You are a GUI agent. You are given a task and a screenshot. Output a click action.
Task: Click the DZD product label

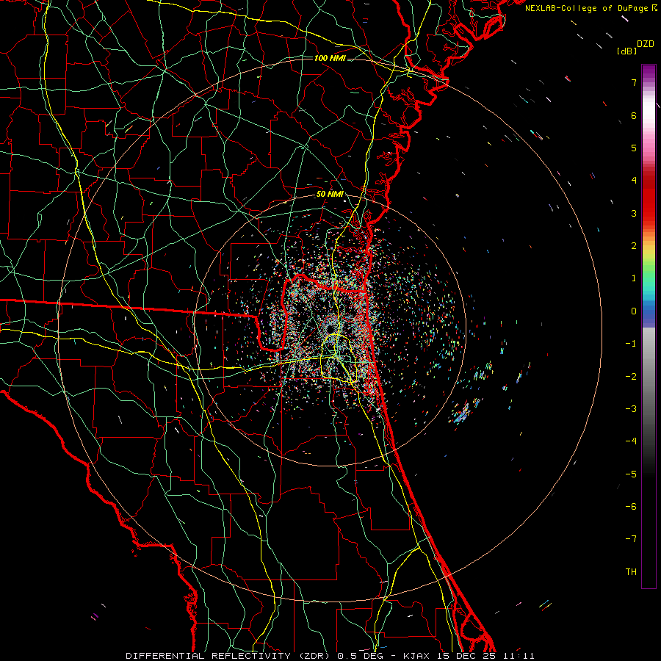click(646, 44)
